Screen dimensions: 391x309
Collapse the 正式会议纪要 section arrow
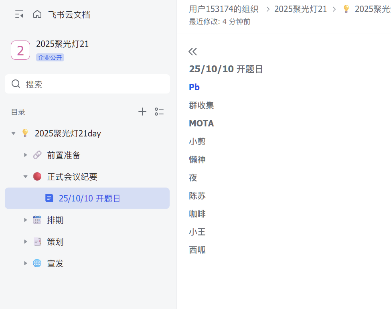click(x=26, y=177)
